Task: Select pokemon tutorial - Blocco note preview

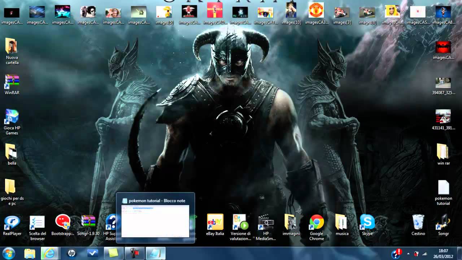Action: pyautogui.click(x=155, y=218)
